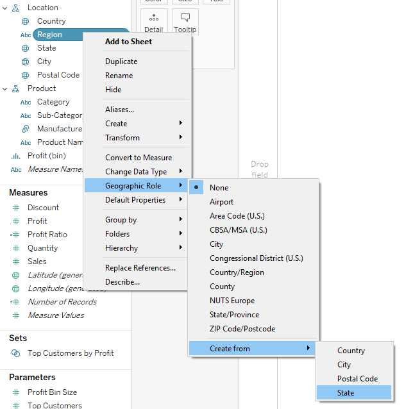Click the number icon beside Measure Values
Image resolution: width=404 pixels, height=409 pixels.
coord(16,315)
